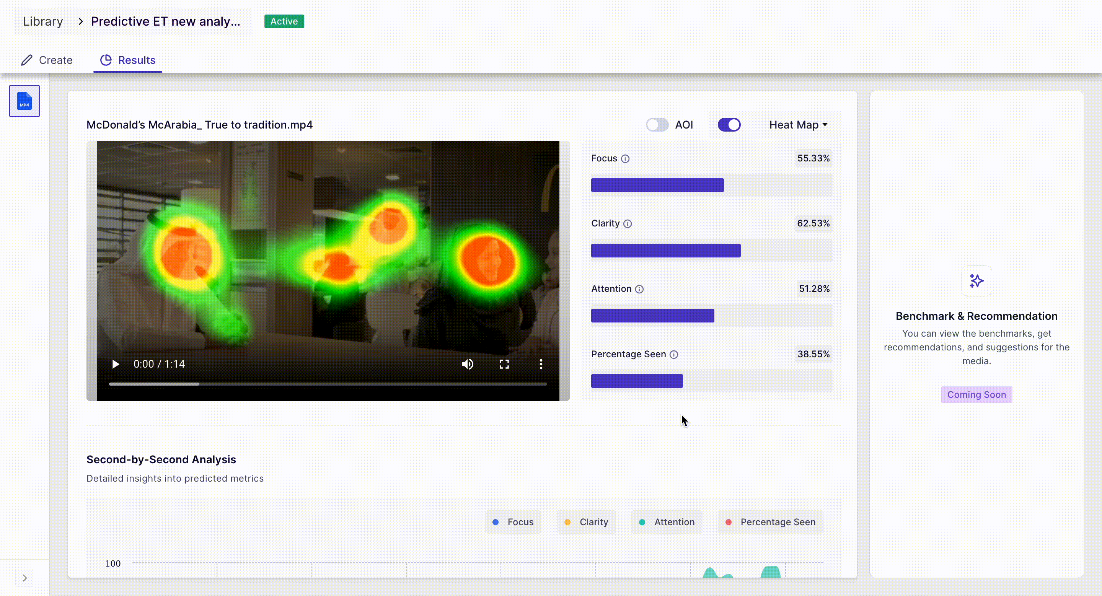Go to Library breadcrumb

43,21
